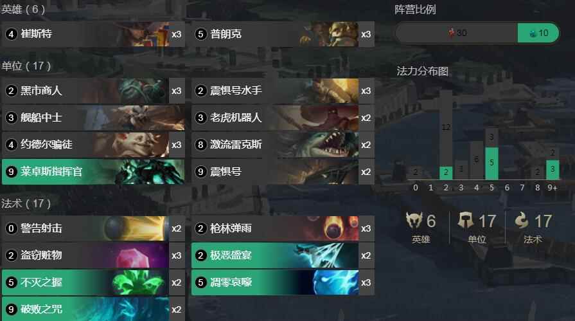Click the mana cost 9 badge on 震惧号
The height and width of the screenshot is (321, 575).
pos(200,172)
